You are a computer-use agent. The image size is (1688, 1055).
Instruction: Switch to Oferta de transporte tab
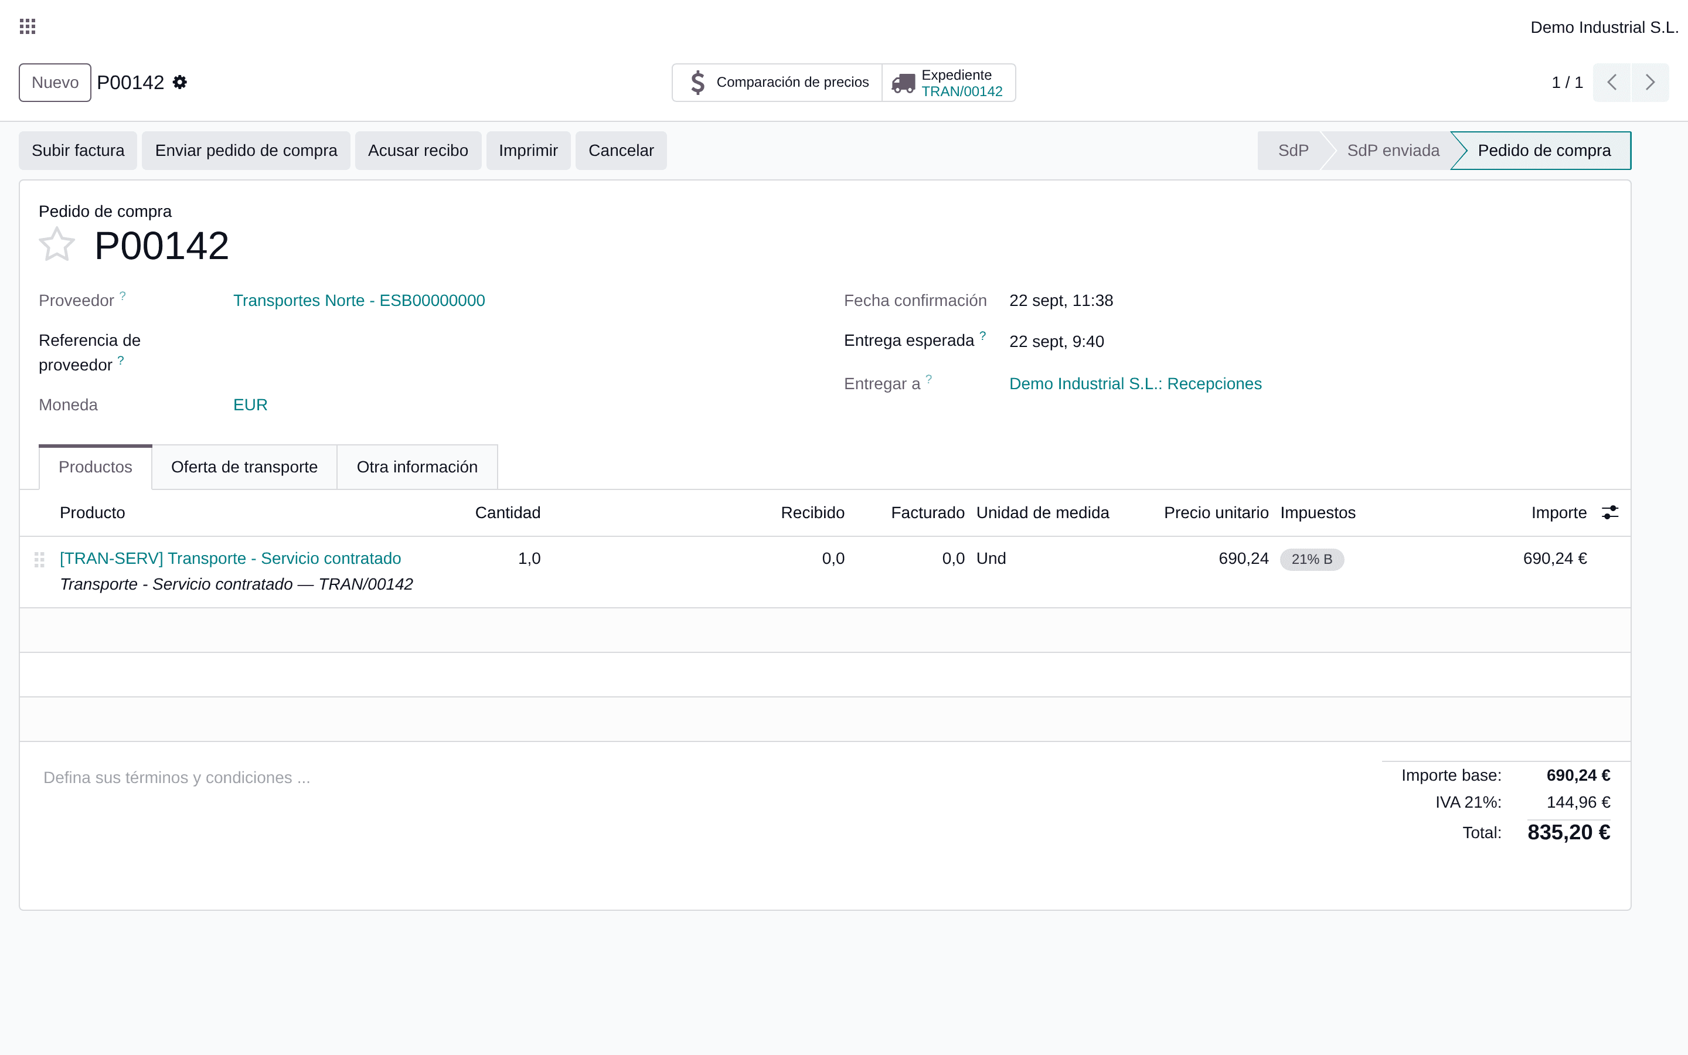(244, 467)
